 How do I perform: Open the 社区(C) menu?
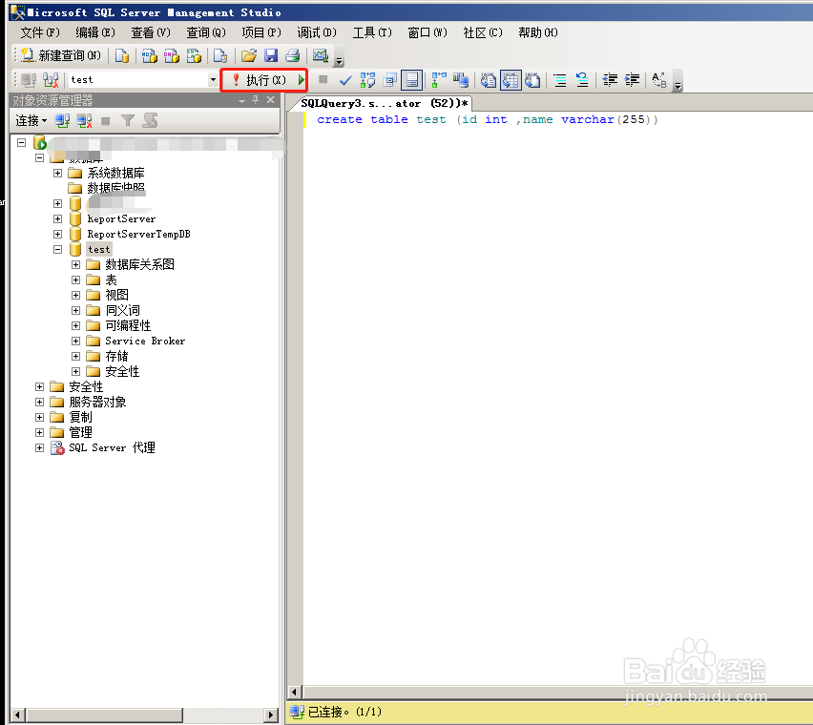[483, 32]
